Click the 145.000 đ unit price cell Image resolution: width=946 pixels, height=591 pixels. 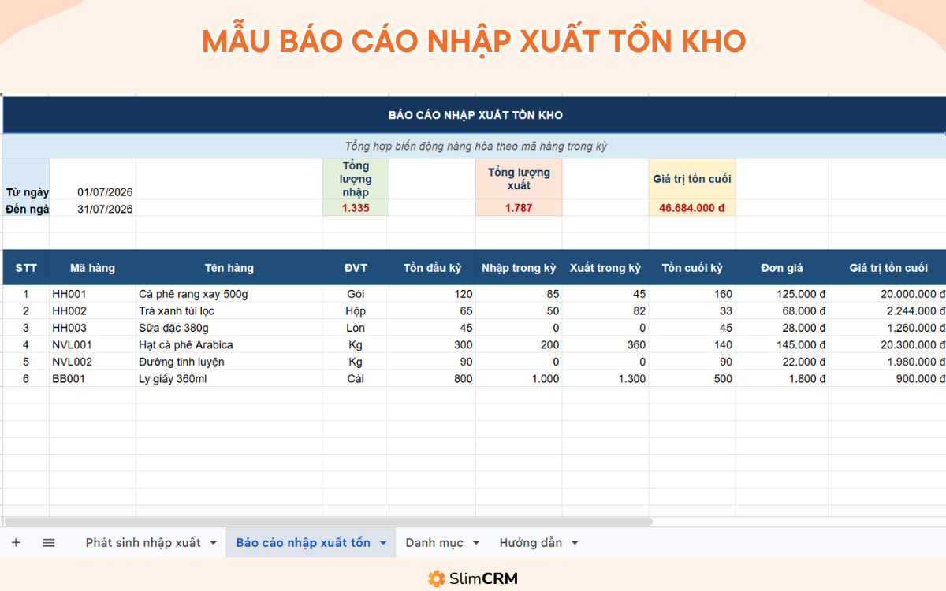click(782, 345)
